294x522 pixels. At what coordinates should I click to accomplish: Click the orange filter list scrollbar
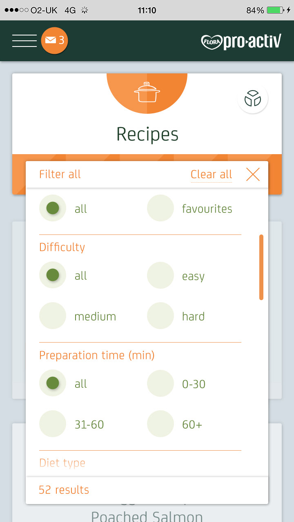tap(261, 267)
